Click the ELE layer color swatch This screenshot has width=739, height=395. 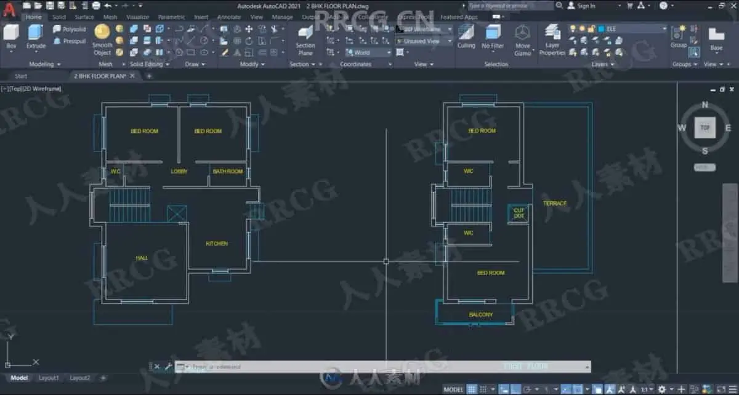click(602, 29)
